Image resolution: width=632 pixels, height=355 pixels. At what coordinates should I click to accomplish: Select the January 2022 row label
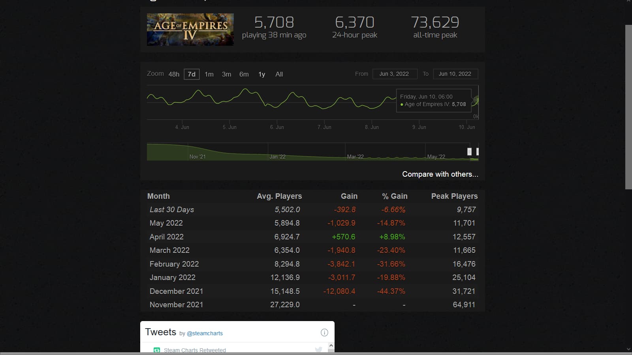coord(172,277)
